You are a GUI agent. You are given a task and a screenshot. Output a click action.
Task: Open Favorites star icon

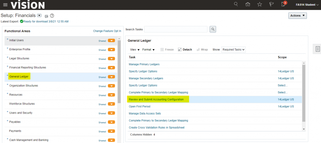(260, 4)
